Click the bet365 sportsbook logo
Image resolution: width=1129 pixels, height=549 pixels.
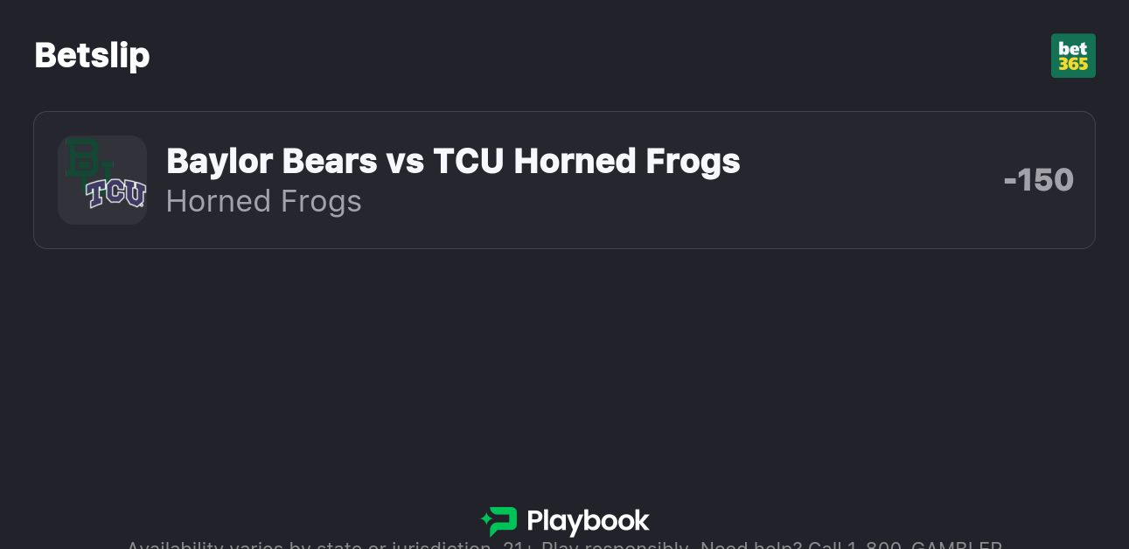point(1073,56)
